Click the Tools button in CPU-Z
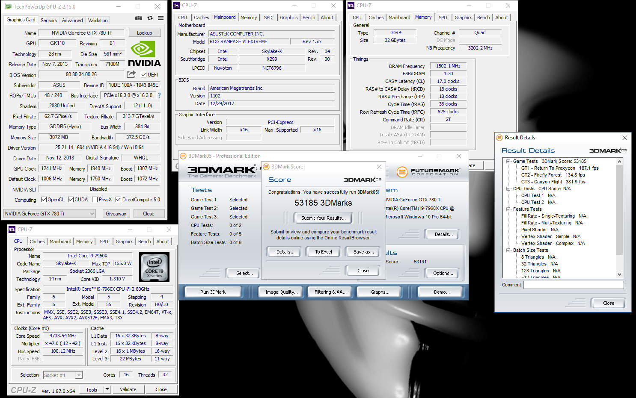Image resolution: width=636 pixels, height=398 pixels. point(92,389)
